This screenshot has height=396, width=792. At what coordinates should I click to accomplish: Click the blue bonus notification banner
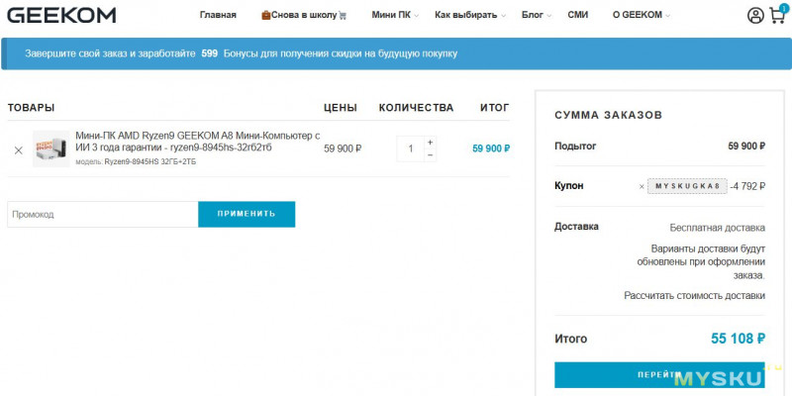tap(396, 53)
